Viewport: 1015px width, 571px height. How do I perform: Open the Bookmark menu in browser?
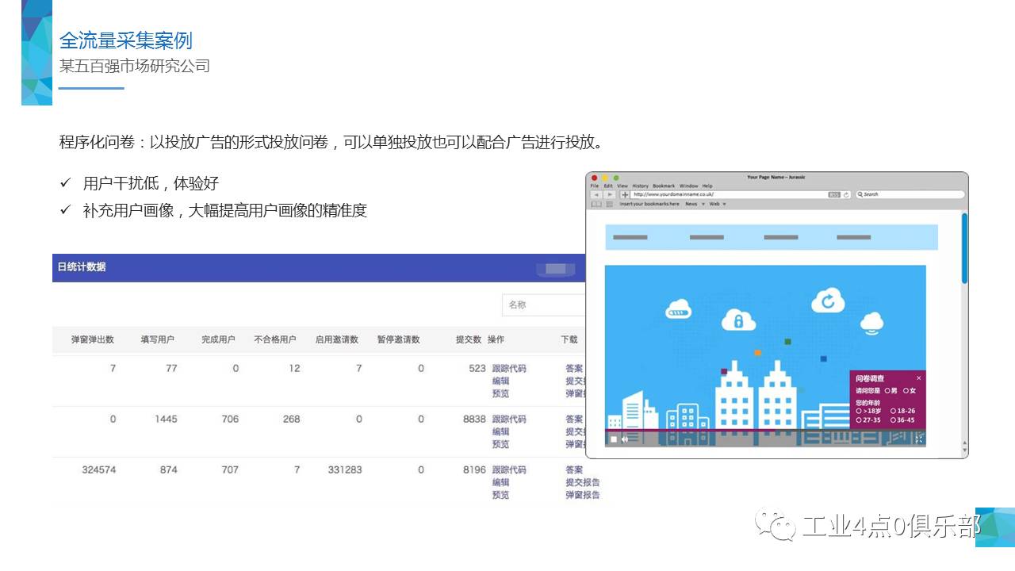664,186
